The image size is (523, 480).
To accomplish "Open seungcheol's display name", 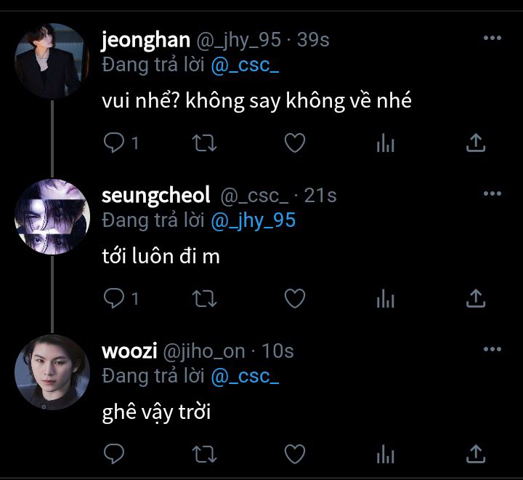I will point(155,195).
